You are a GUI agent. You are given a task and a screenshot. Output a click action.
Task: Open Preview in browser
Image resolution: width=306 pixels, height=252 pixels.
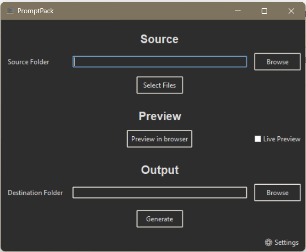click(x=160, y=139)
